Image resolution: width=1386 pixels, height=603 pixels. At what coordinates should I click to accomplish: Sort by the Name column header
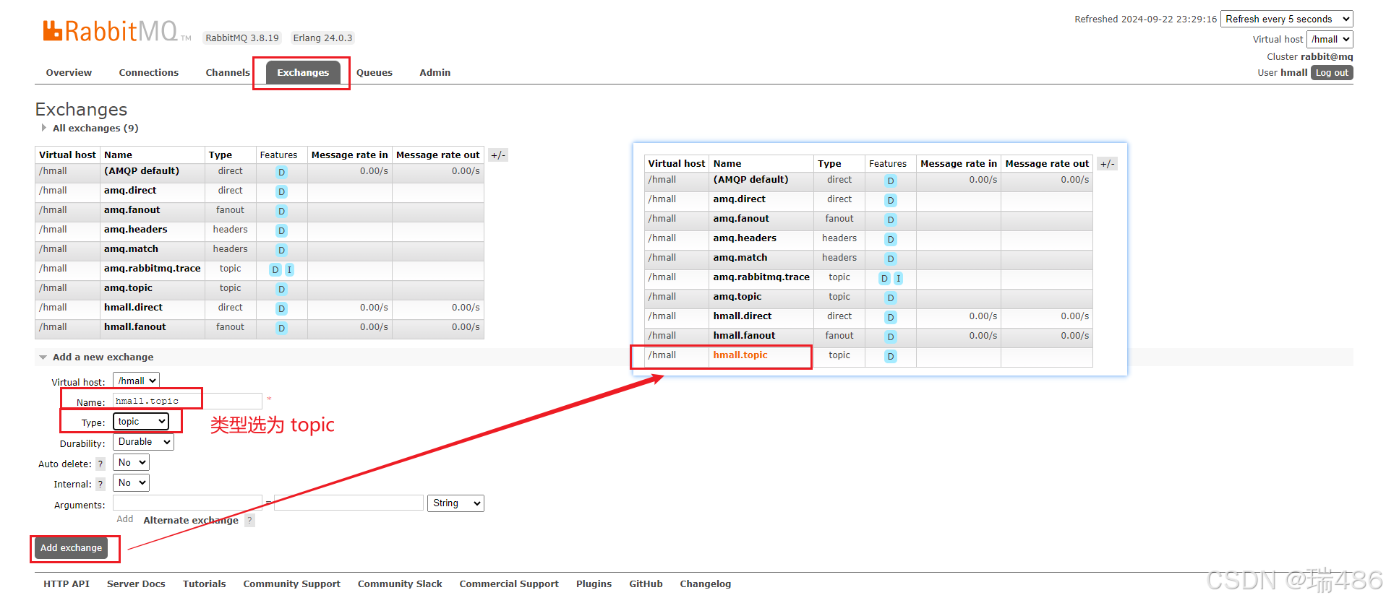[118, 155]
